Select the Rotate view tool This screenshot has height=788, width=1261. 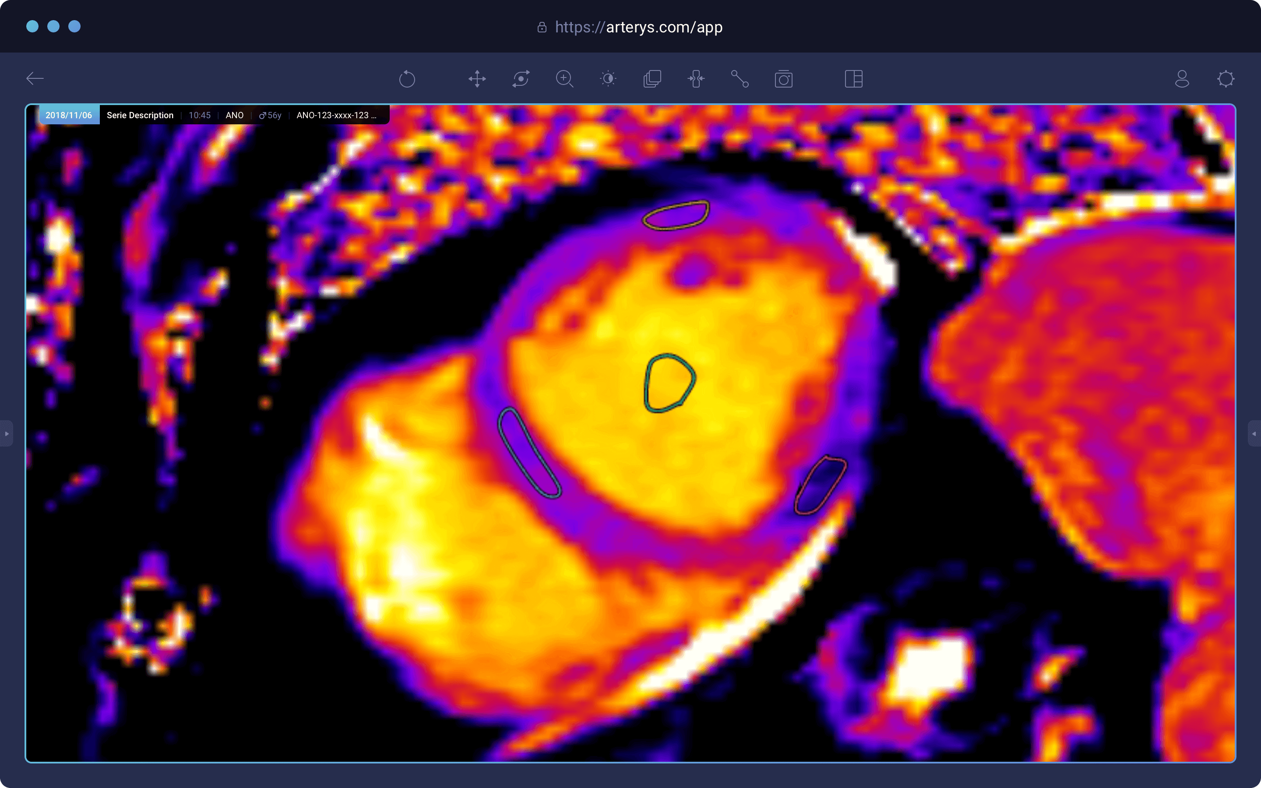pyautogui.click(x=521, y=79)
